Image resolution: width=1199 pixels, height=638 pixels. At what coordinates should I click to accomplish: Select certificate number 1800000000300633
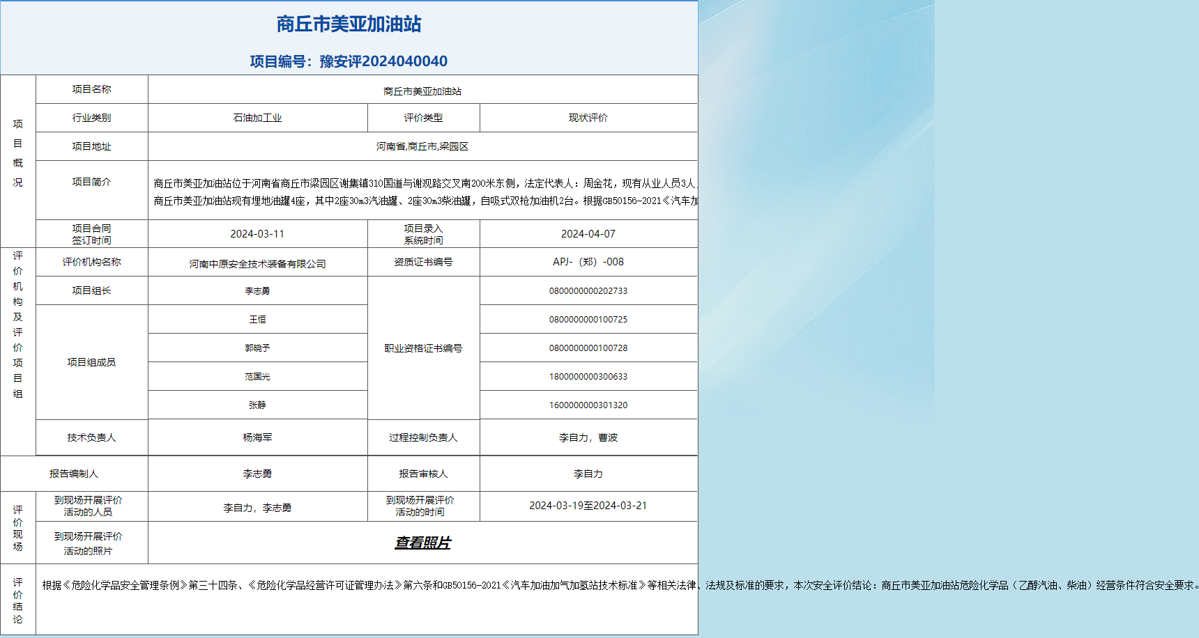pos(588,377)
